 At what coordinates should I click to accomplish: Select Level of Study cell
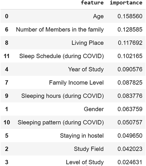pyautogui.click(x=85, y=162)
